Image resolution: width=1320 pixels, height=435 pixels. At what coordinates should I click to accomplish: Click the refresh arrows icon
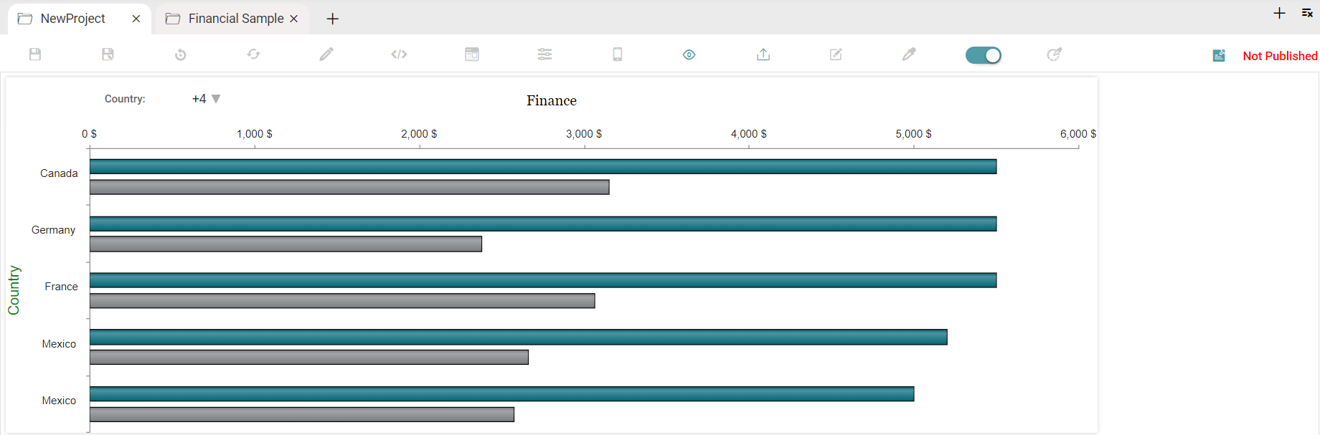[x=254, y=54]
